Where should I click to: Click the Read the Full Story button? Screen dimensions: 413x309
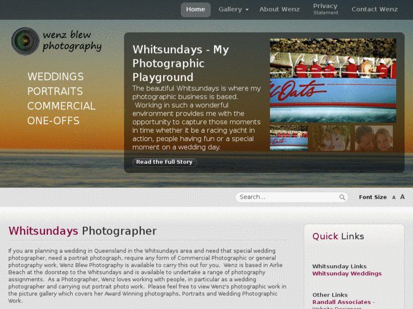[x=164, y=162]
